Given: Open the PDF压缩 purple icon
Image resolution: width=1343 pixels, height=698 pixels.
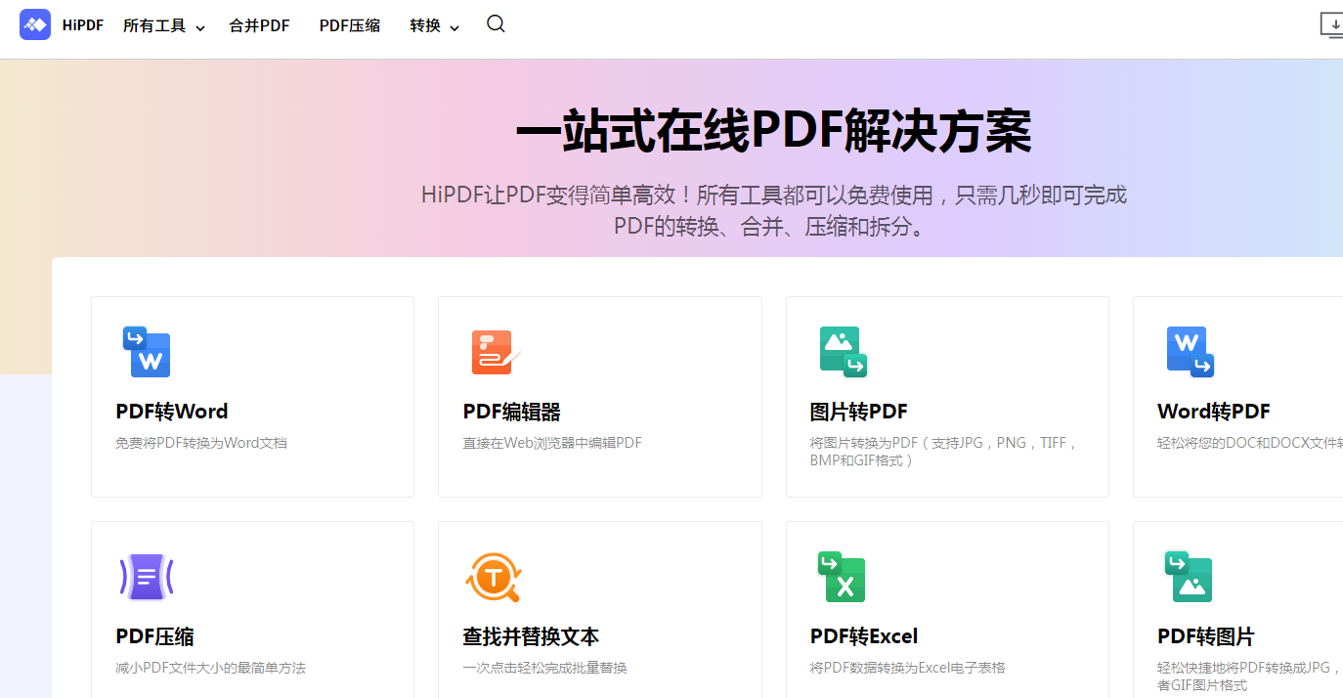Looking at the screenshot, I should [147, 577].
